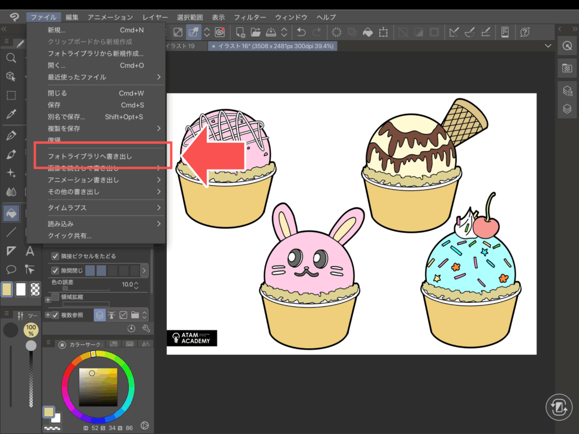Select the Zoom magnifier tool
This screenshot has height=434, width=579.
11,58
